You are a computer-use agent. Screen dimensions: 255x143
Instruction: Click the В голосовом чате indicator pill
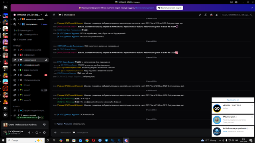tap(30, 118)
